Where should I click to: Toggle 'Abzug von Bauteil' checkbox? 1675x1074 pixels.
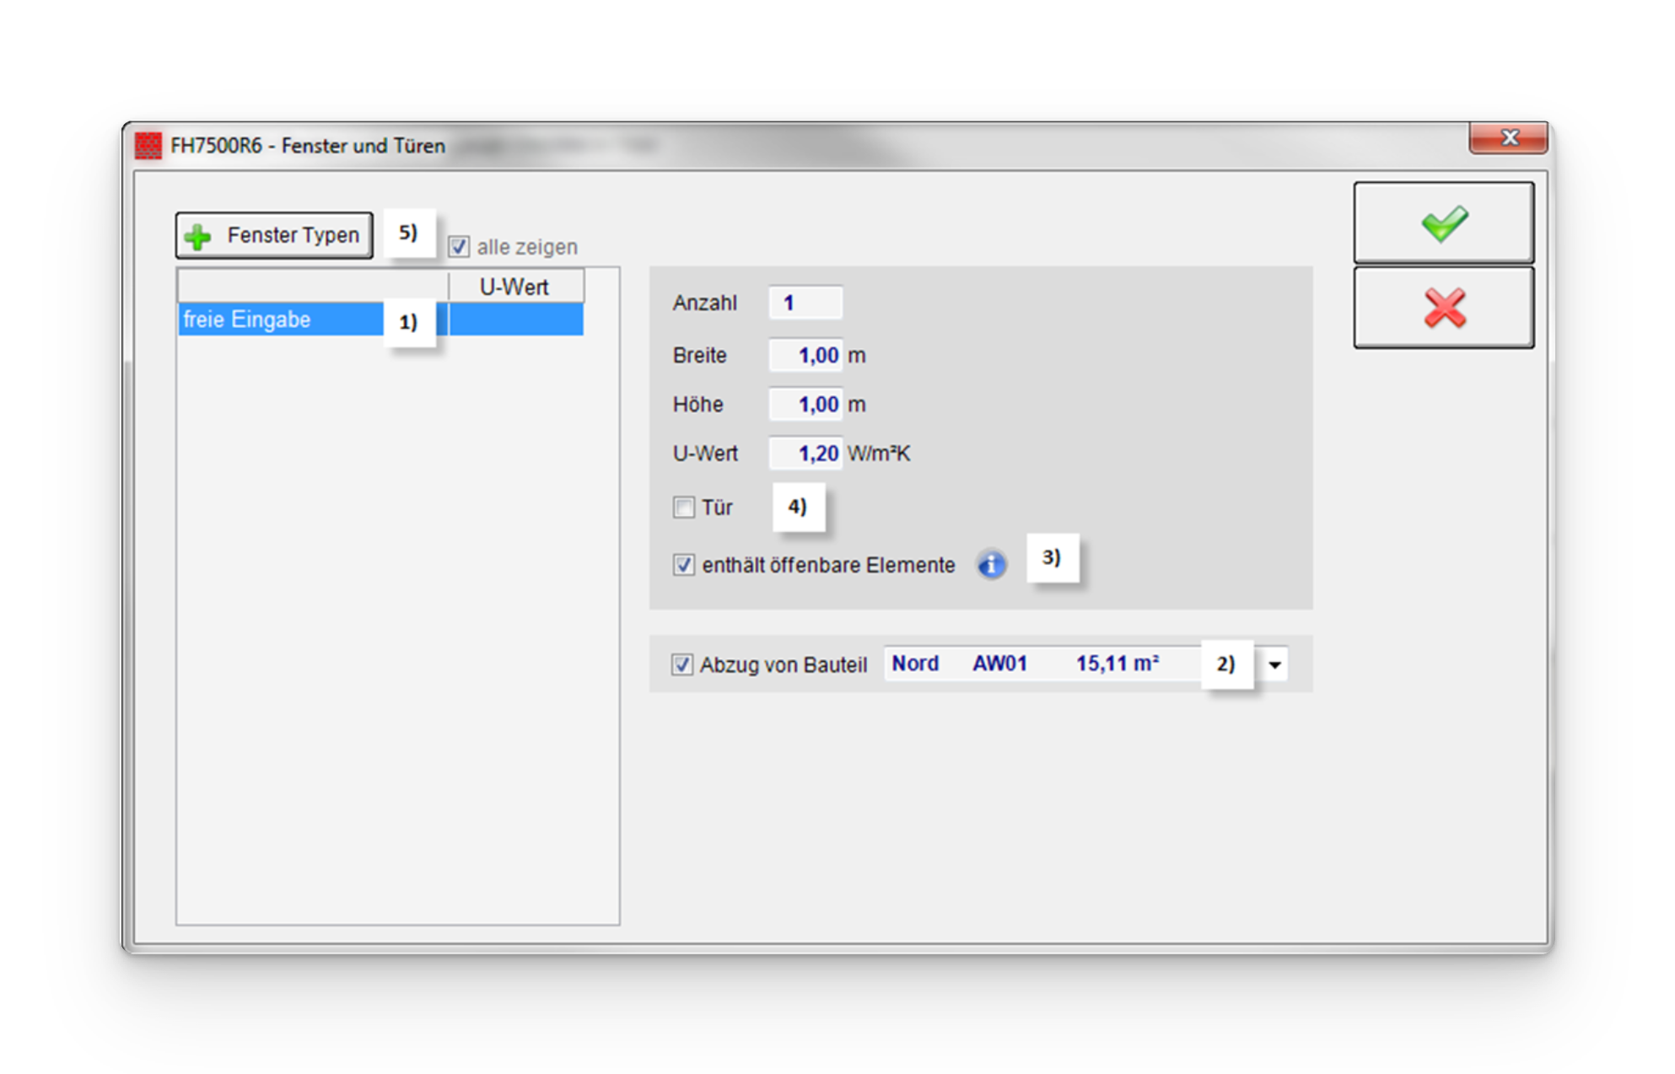(682, 664)
